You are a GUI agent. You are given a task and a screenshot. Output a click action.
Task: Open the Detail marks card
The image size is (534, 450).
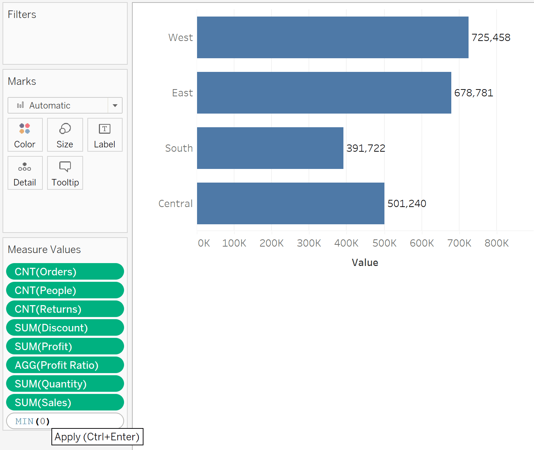point(25,173)
